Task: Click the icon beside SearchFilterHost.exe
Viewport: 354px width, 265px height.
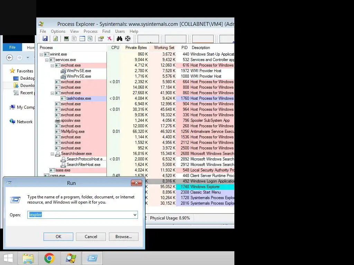Action: point(63,165)
